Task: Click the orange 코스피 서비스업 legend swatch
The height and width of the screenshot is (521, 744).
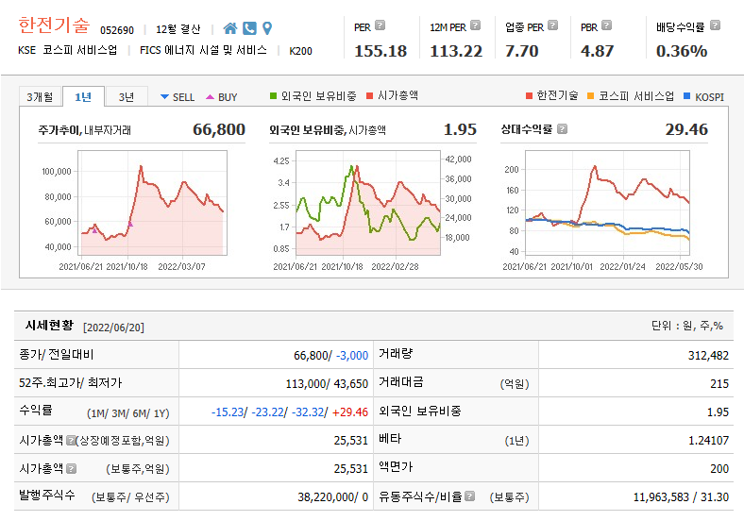Action: click(591, 96)
